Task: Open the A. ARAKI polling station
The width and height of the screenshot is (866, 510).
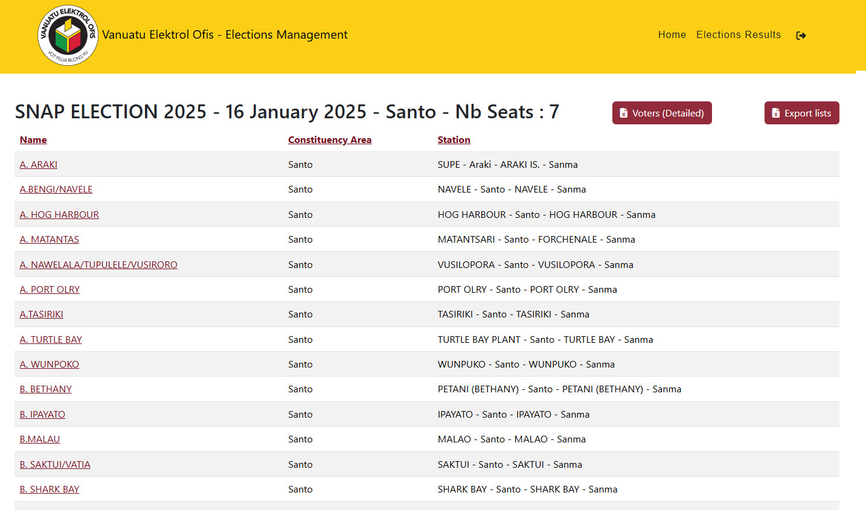Action: pos(39,165)
